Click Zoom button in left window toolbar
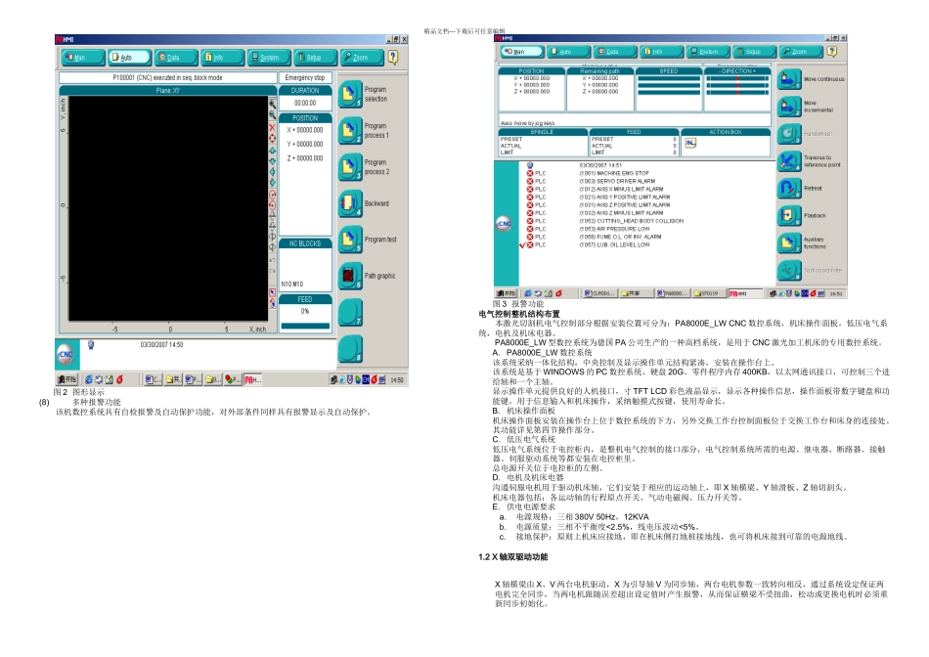This screenshot has width=929, height=657. coord(362,58)
